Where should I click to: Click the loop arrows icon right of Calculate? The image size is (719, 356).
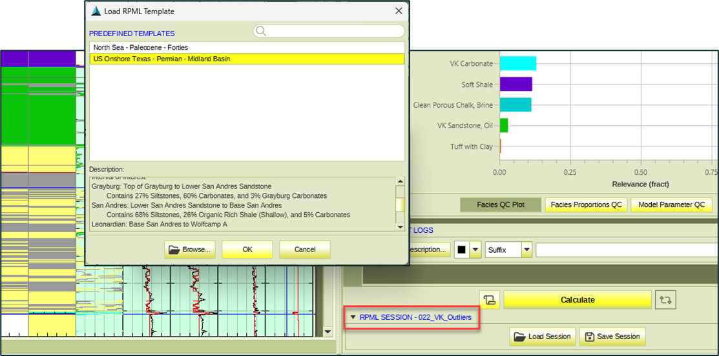coord(665,300)
